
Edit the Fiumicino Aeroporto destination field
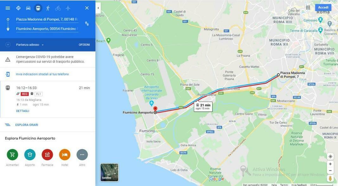tap(47, 29)
